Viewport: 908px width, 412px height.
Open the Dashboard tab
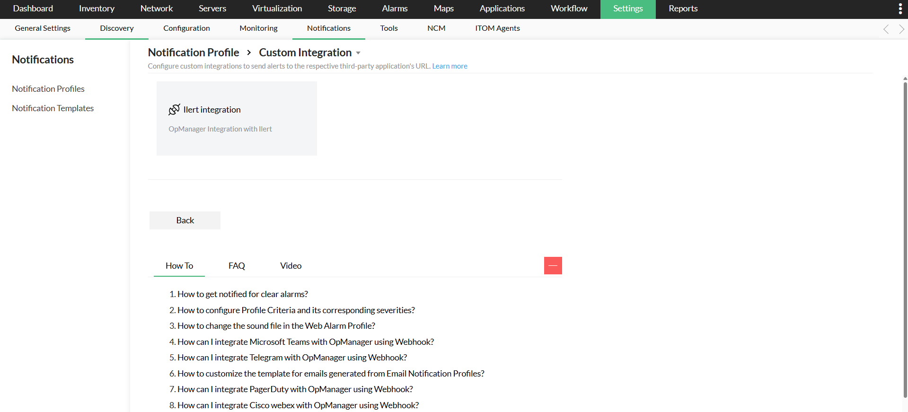33,9
